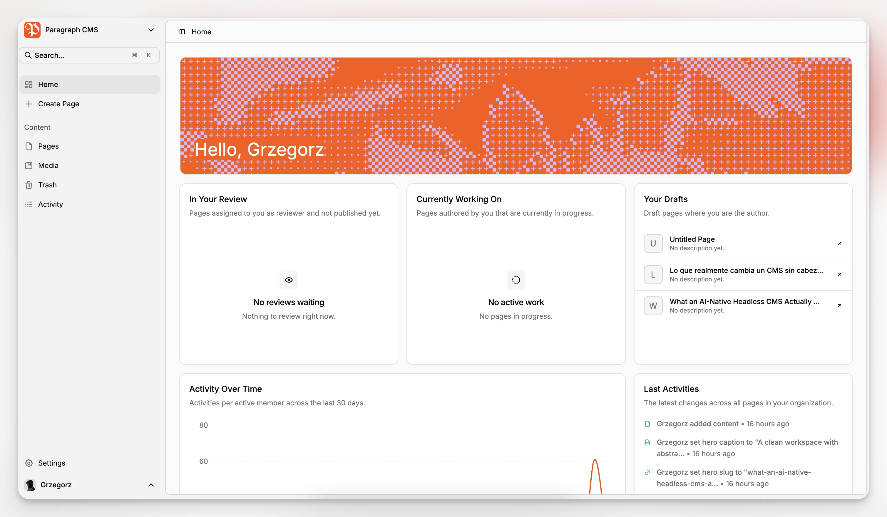The image size is (887, 517).
Task: Expand the Paragraph CMS workspace dropdown chevron
Action: (151, 30)
